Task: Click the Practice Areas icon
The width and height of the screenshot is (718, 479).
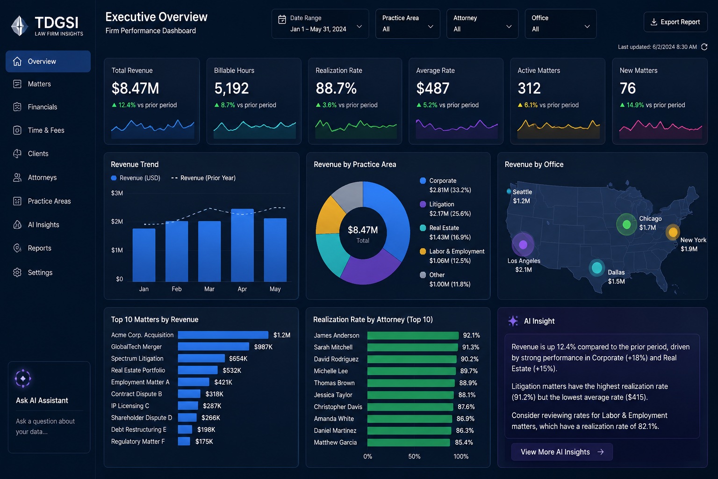Action: click(x=17, y=201)
